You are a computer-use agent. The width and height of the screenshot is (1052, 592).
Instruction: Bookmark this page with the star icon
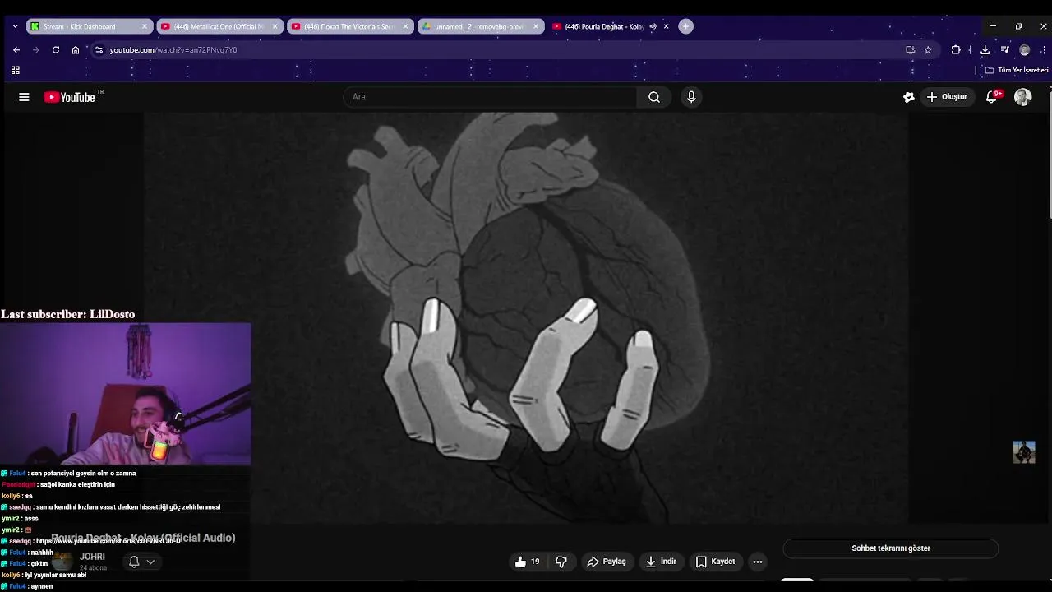click(x=928, y=49)
